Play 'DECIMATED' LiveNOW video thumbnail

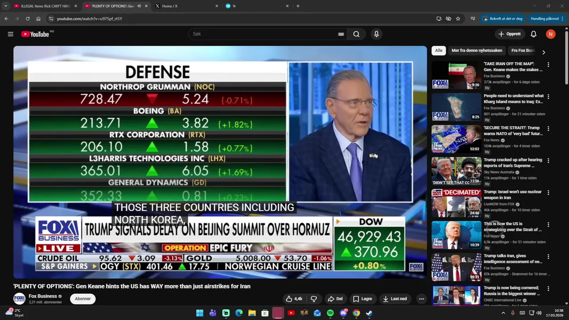[457, 203]
